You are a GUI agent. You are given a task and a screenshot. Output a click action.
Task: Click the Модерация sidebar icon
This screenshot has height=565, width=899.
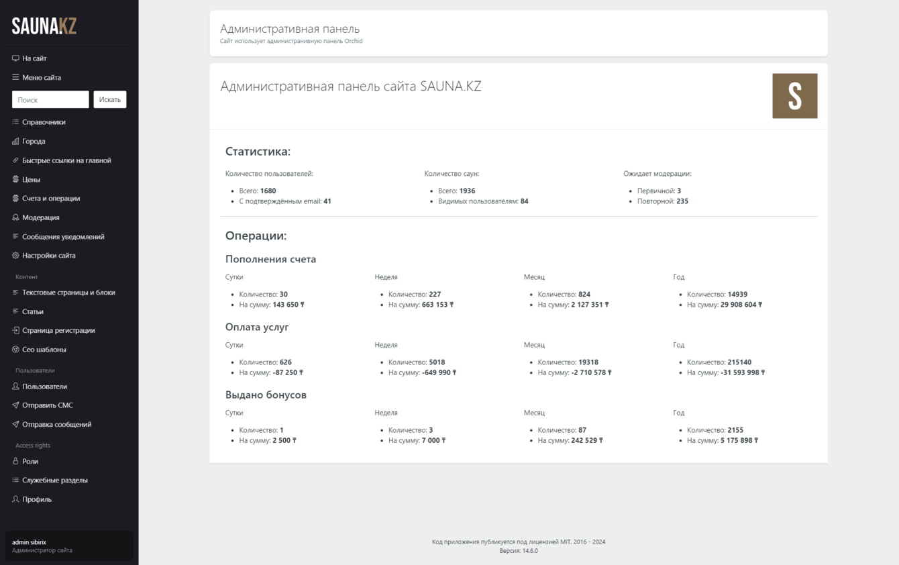[x=15, y=217]
